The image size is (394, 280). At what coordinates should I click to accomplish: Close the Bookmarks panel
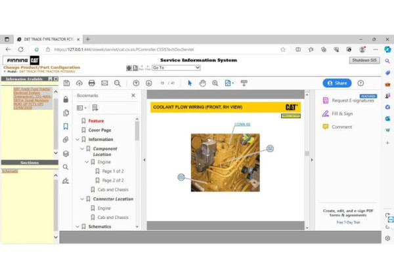(x=133, y=95)
